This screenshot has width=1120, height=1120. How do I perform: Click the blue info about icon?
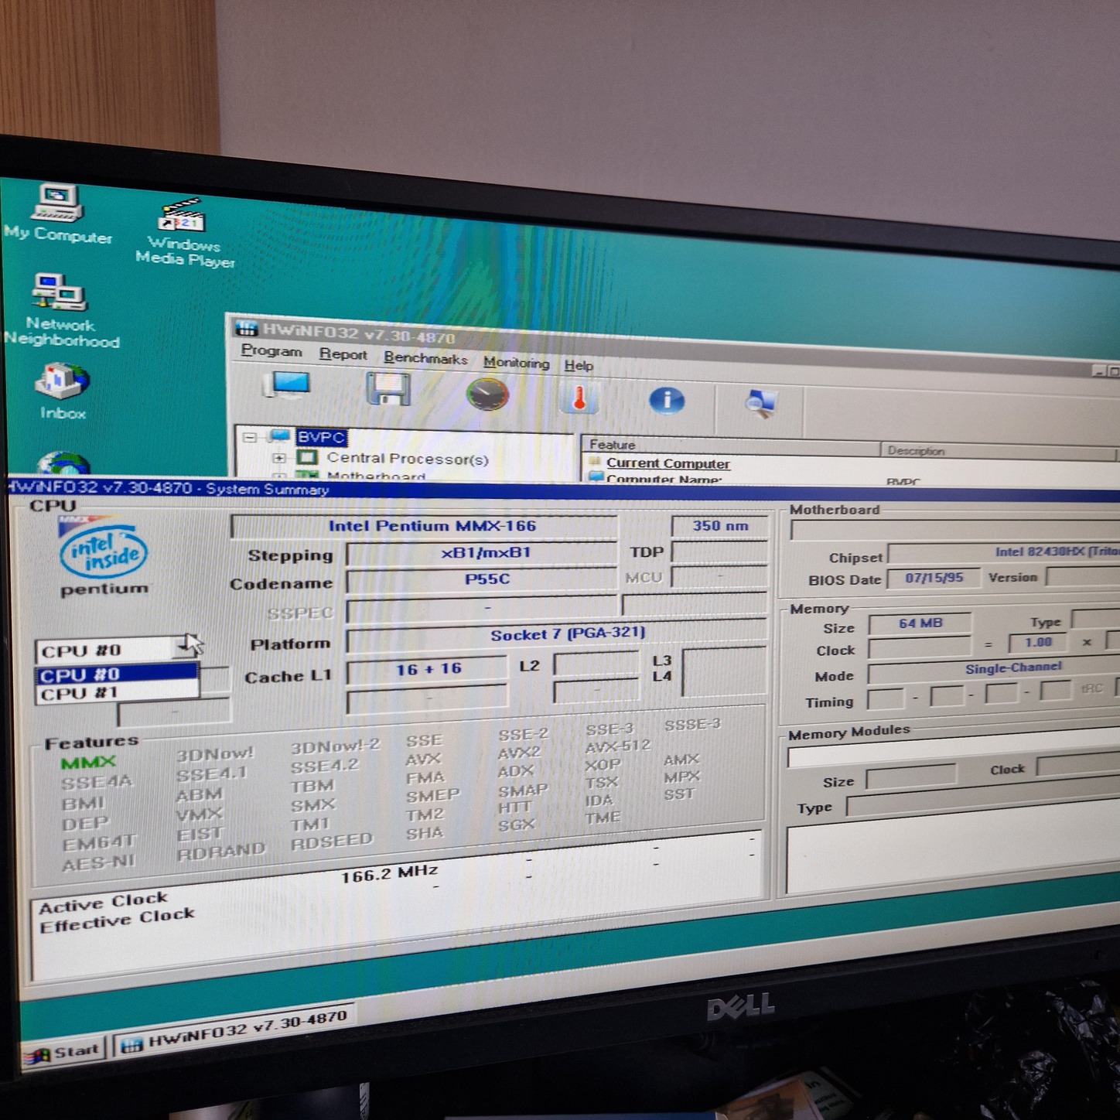click(x=666, y=400)
